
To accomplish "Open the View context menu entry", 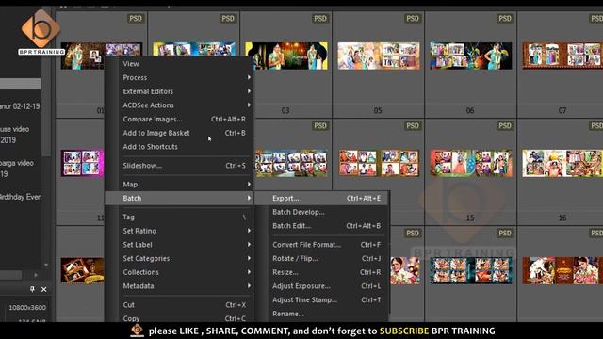I will pyautogui.click(x=179, y=64).
